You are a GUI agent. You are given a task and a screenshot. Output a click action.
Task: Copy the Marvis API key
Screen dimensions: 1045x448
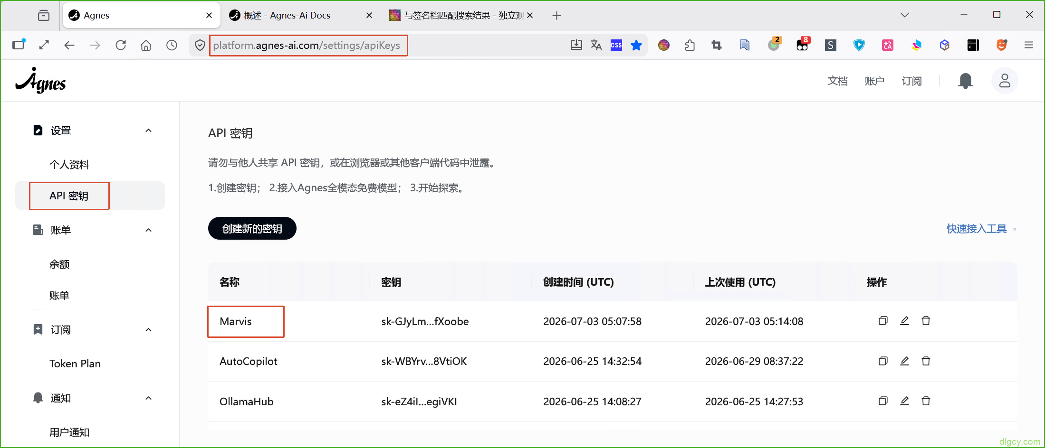pyautogui.click(x=883, y=321)
